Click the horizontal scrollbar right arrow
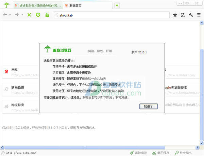This screenshot has height=156, width=204. coord(197,147)
